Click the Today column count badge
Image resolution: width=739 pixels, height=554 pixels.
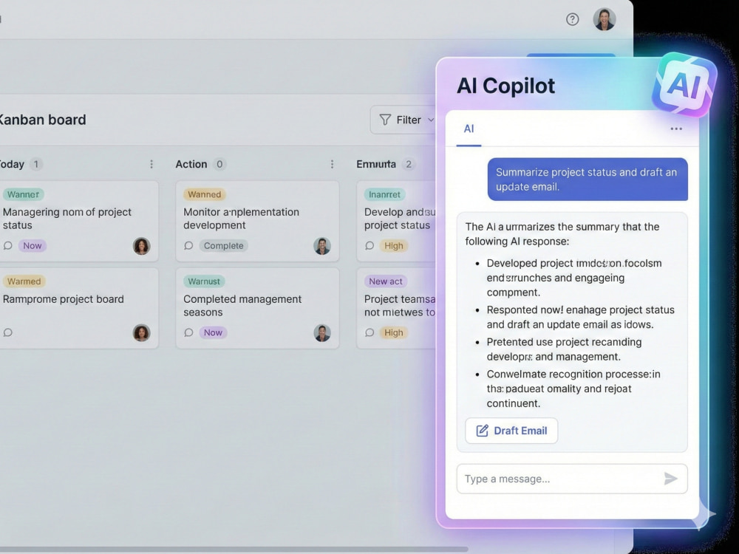tap(35, 164)
